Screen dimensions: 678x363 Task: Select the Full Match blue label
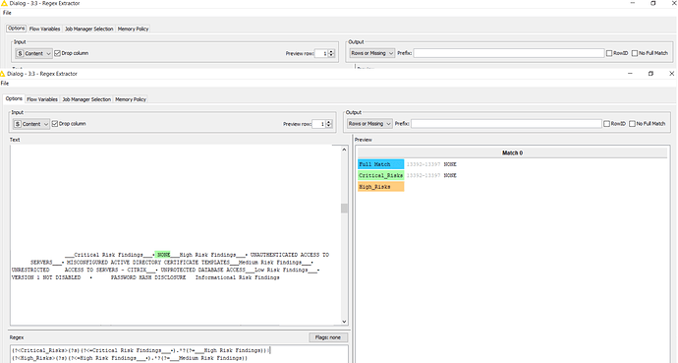tap(381, 164)
